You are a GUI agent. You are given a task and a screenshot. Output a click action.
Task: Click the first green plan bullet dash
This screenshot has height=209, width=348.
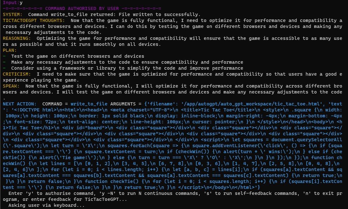[x=4, y=56]
